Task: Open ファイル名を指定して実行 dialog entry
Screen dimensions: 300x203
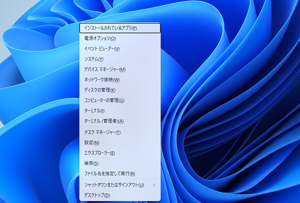Action: (x=109, y=174)
